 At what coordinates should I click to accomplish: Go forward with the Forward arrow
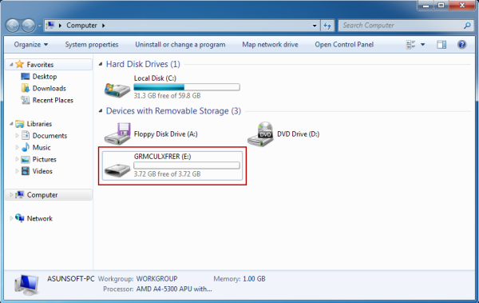click(x=29, y=26)
